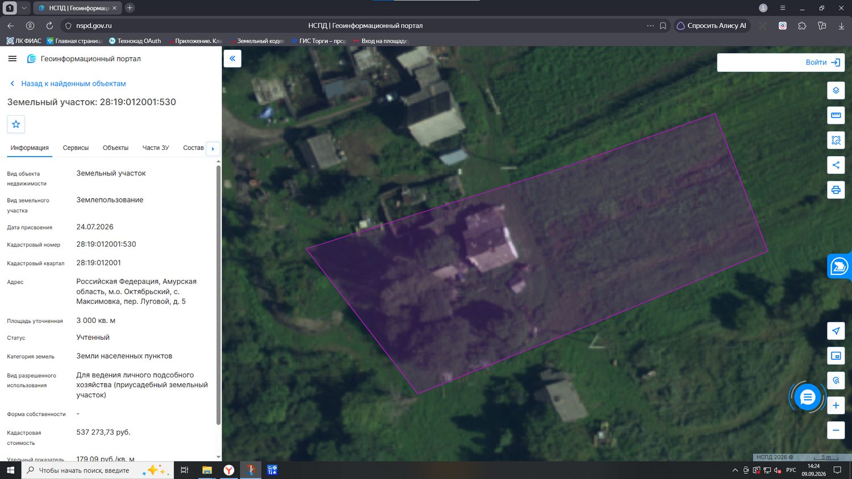Open the blue feedback side widget
The width and height of the screenshot is (852, 479).
[840, 266]
